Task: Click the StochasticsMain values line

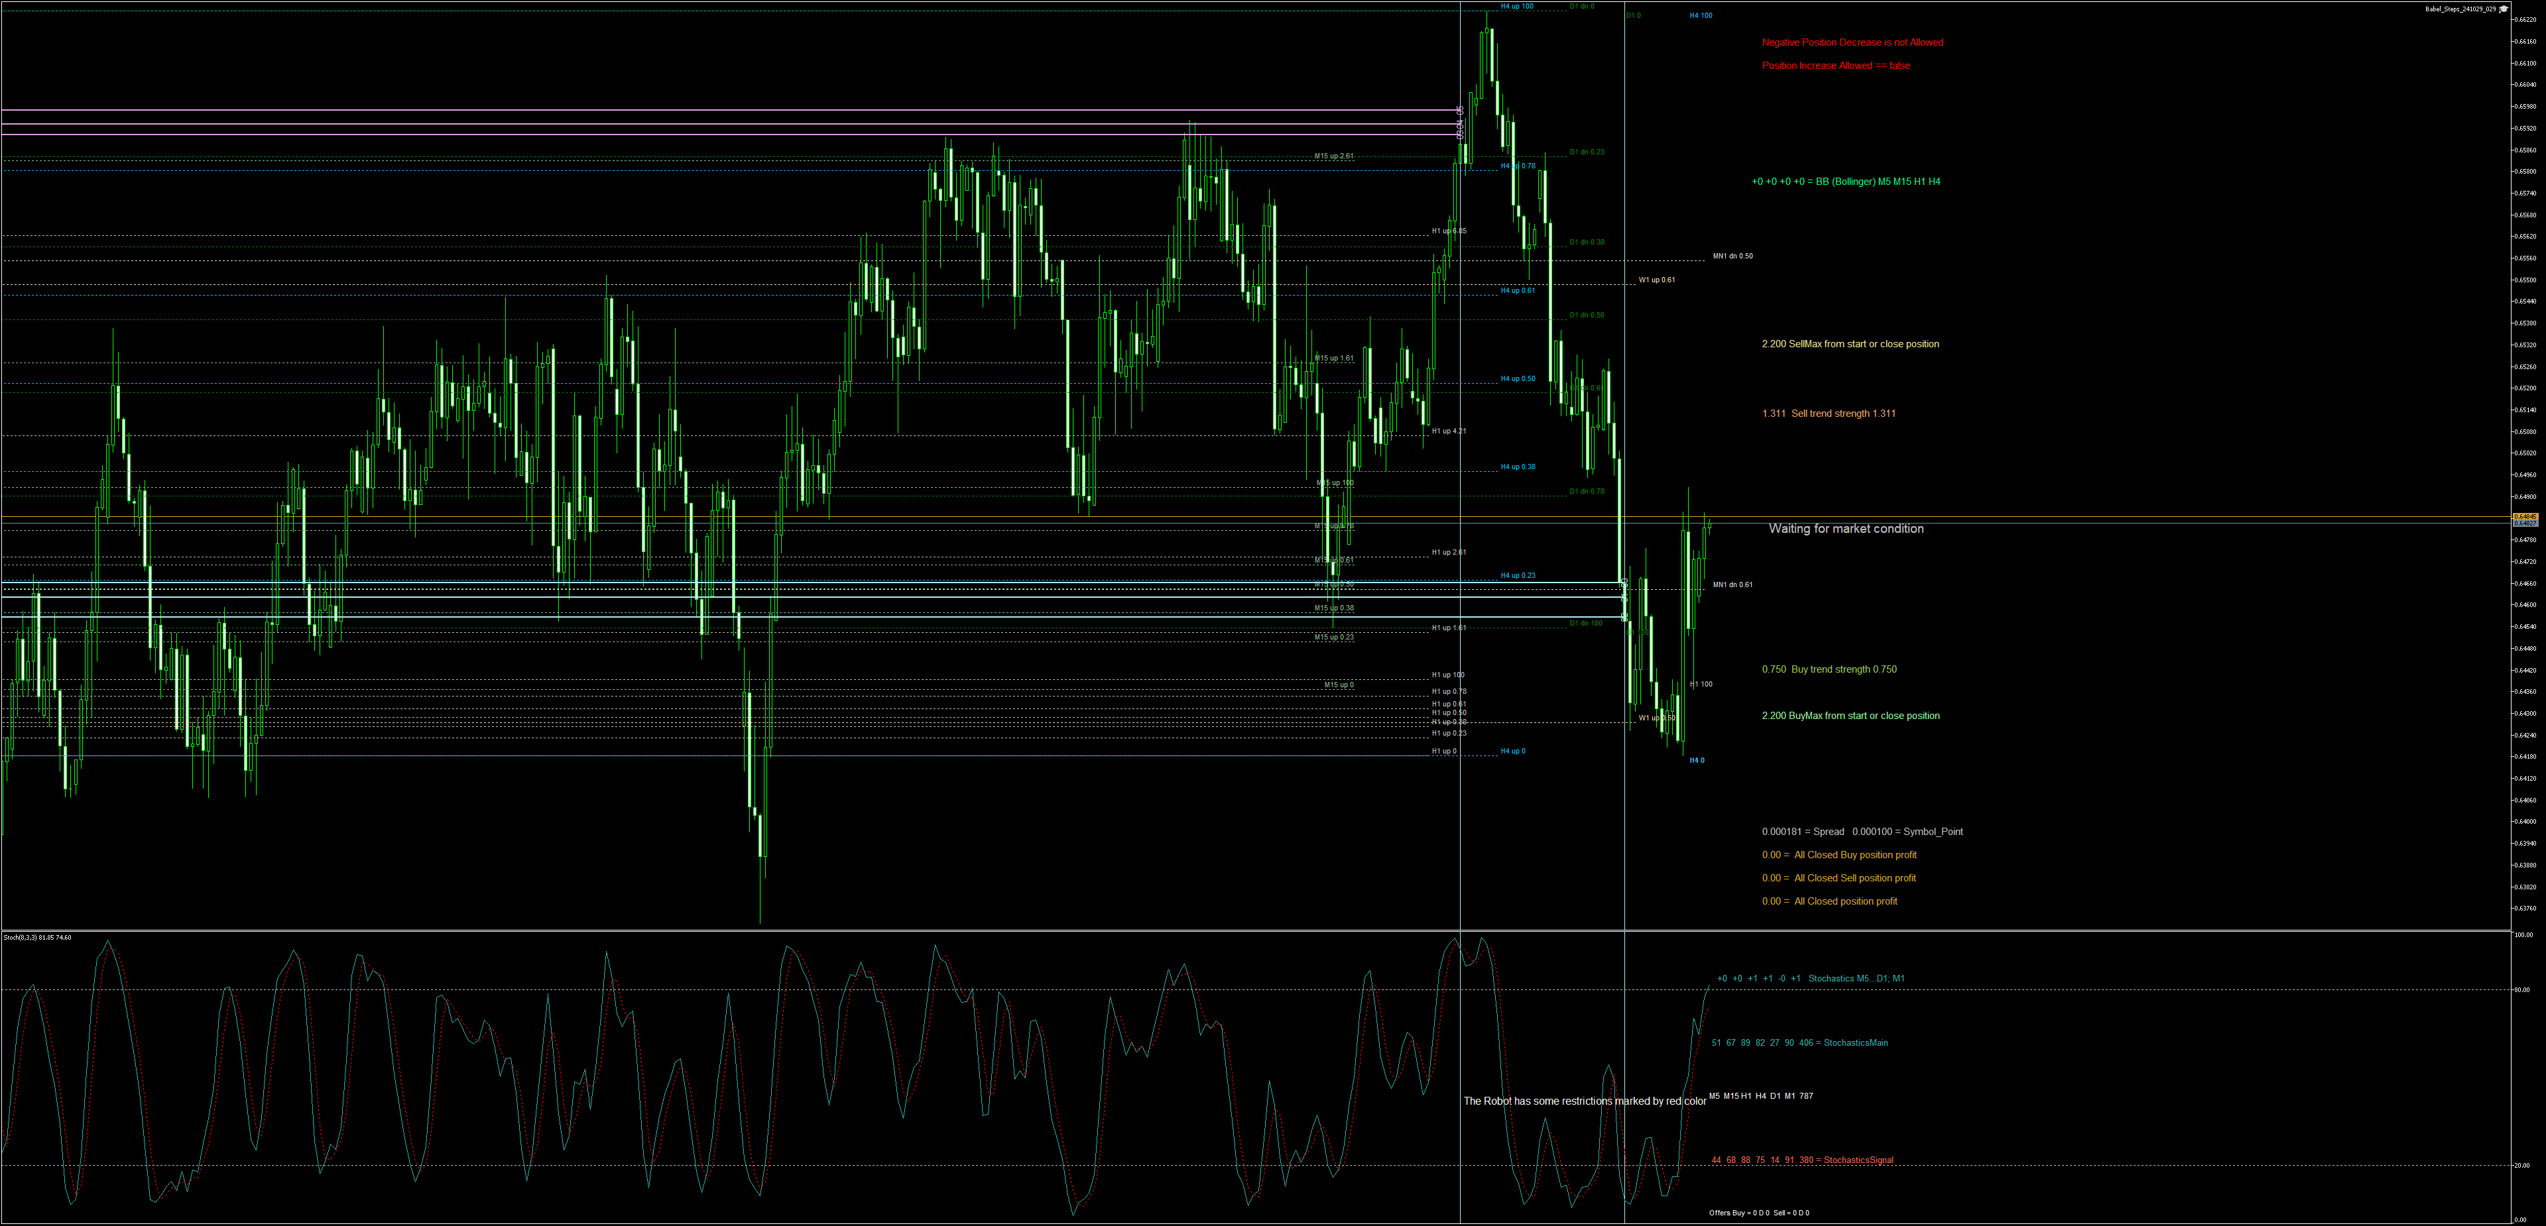Action: pyautogui.click(x=1799, y=1042)
